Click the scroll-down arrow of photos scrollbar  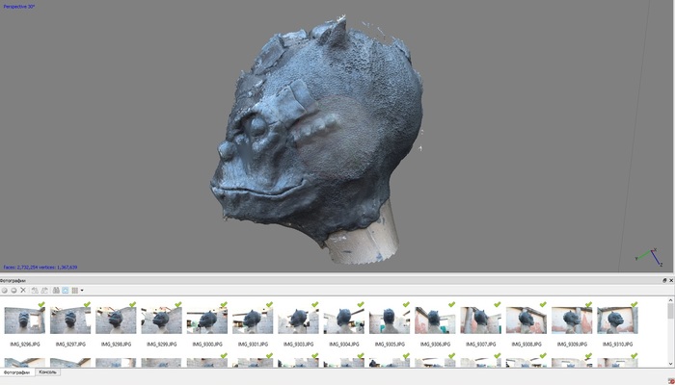(670, 362)
